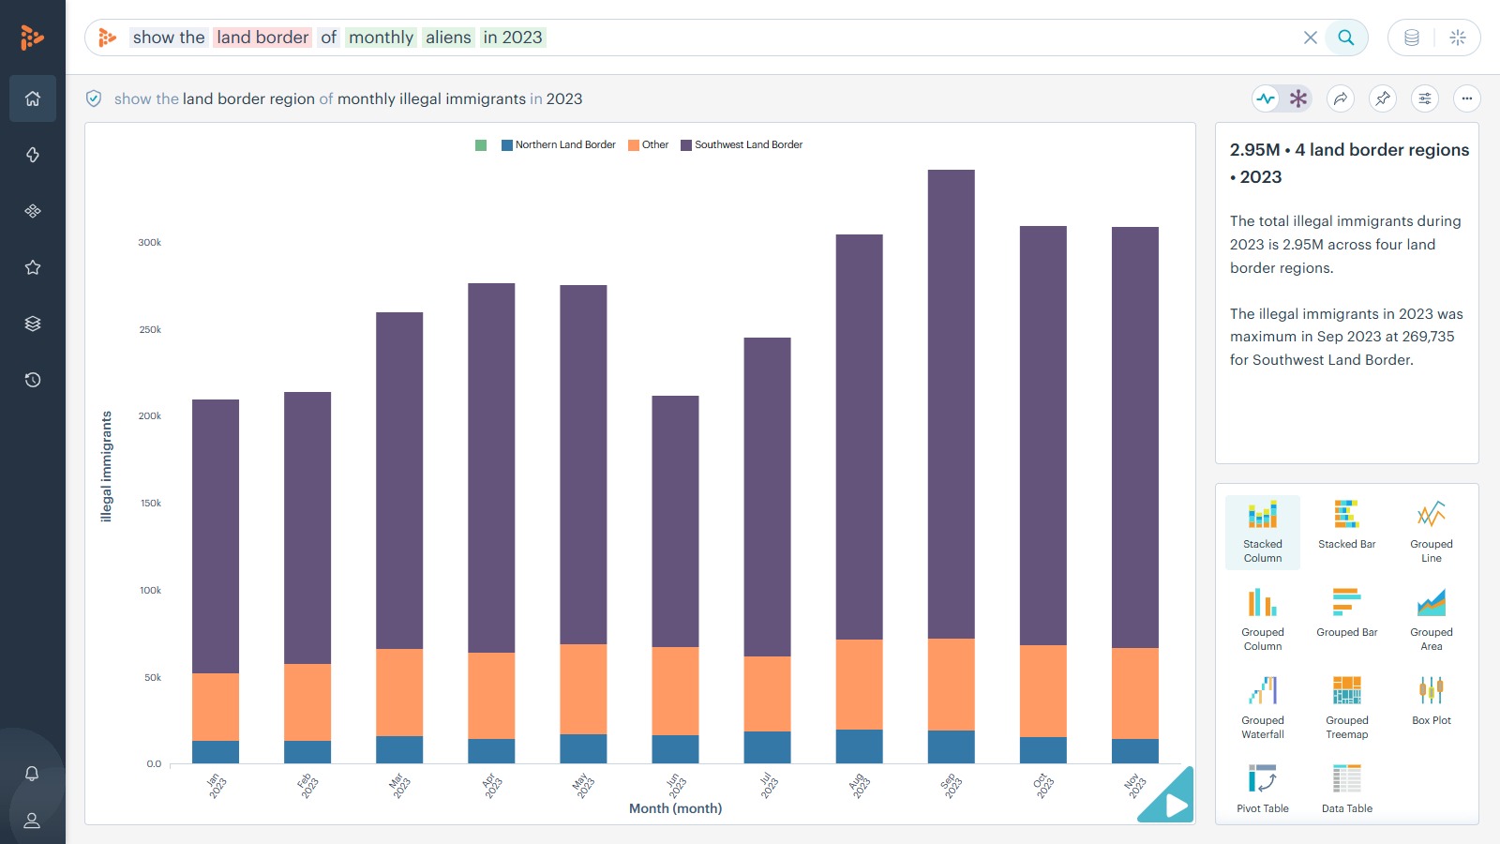This screenshot has height=844, width=1500.
Task: Click the Nov 2023 Other bar segment
Action: 1135,693
